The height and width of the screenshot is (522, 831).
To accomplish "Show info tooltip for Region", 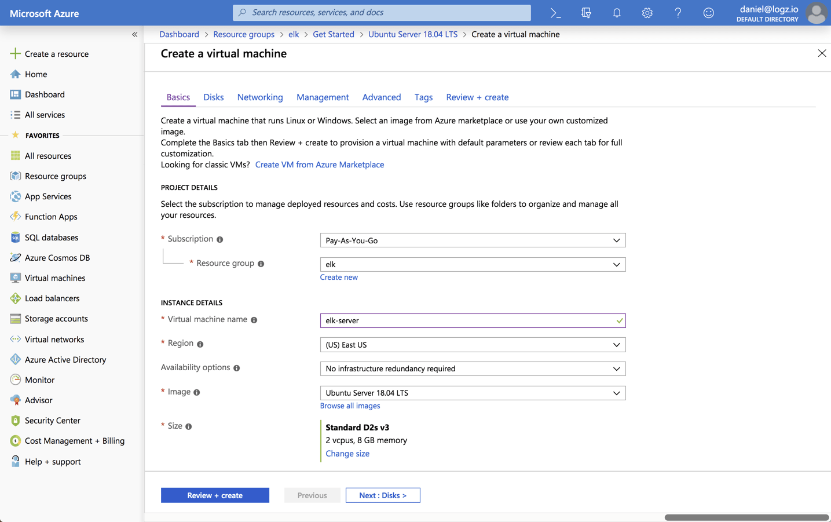I will point(200,344).
